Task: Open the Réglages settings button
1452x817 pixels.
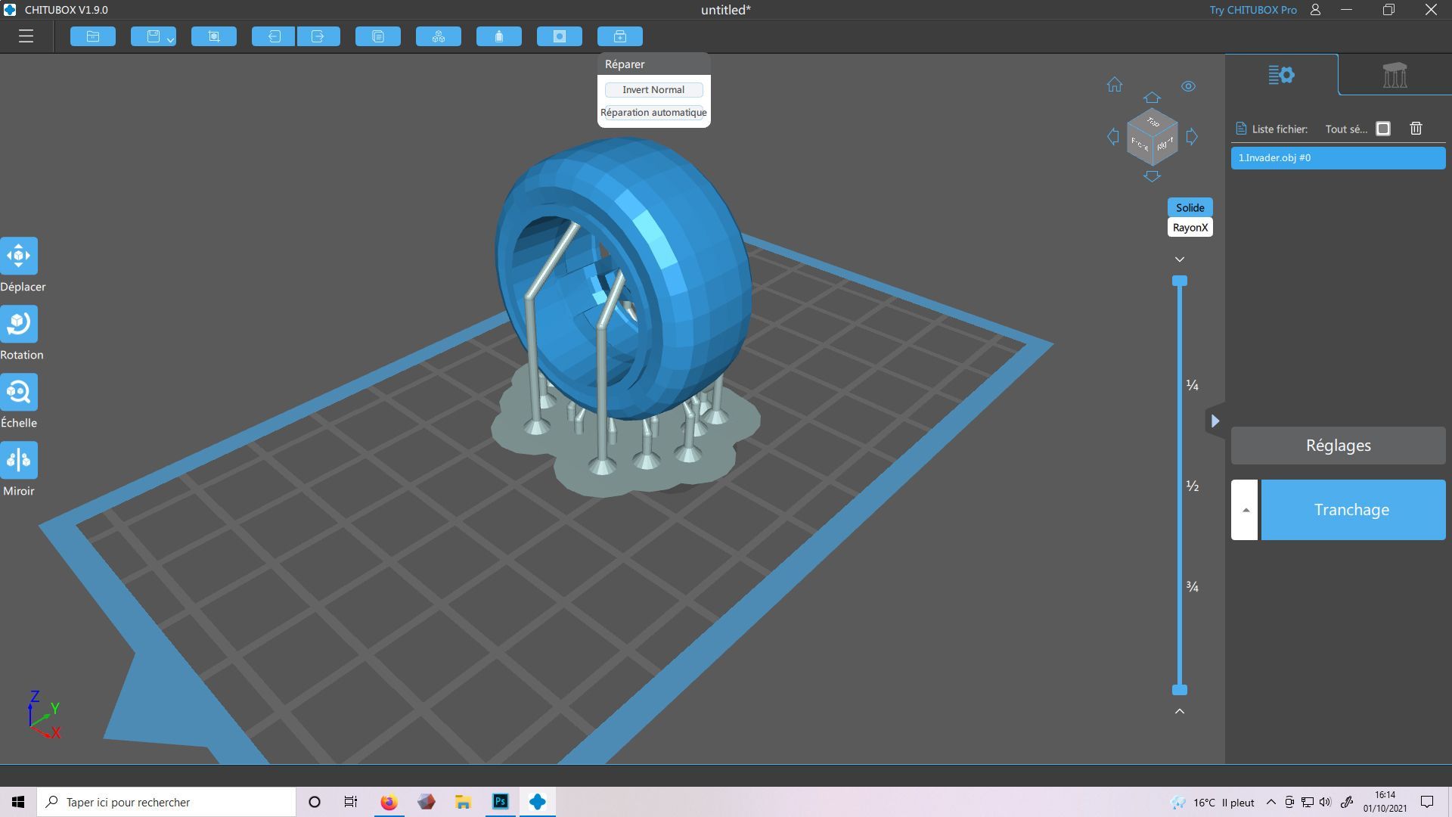Action: click(x=1338, y=446)
